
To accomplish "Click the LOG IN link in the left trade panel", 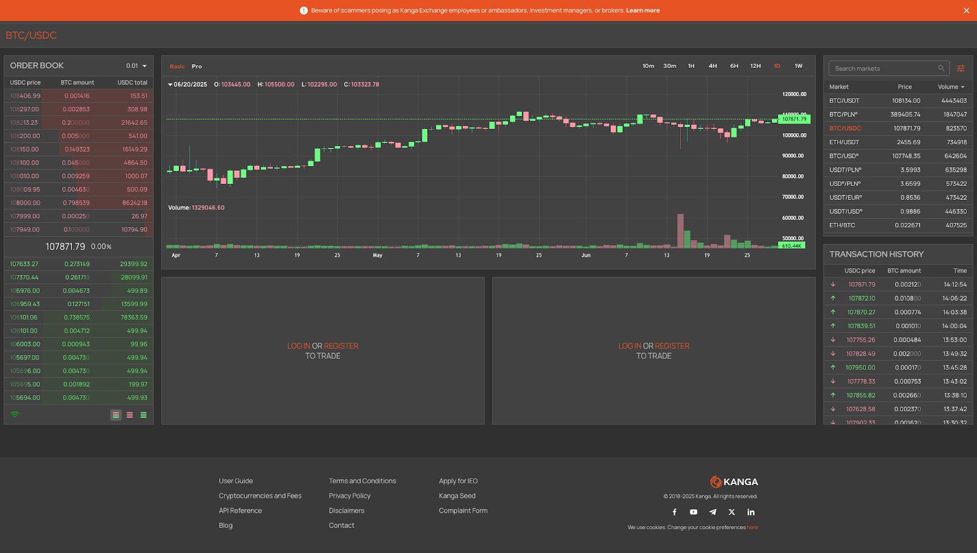I will (x=299, y=346).
